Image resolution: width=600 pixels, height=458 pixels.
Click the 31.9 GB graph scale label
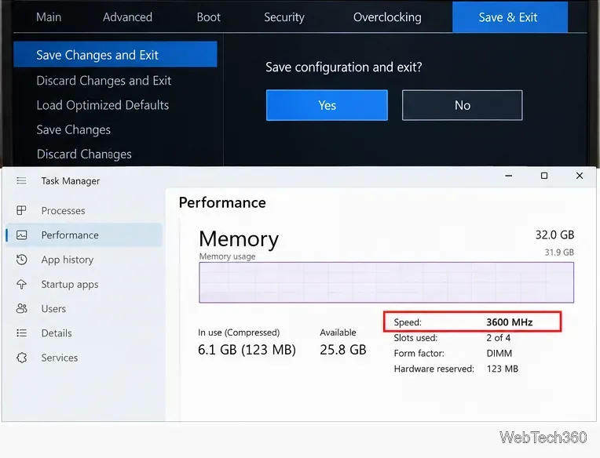pyautogui.click(x=559, y=252)
